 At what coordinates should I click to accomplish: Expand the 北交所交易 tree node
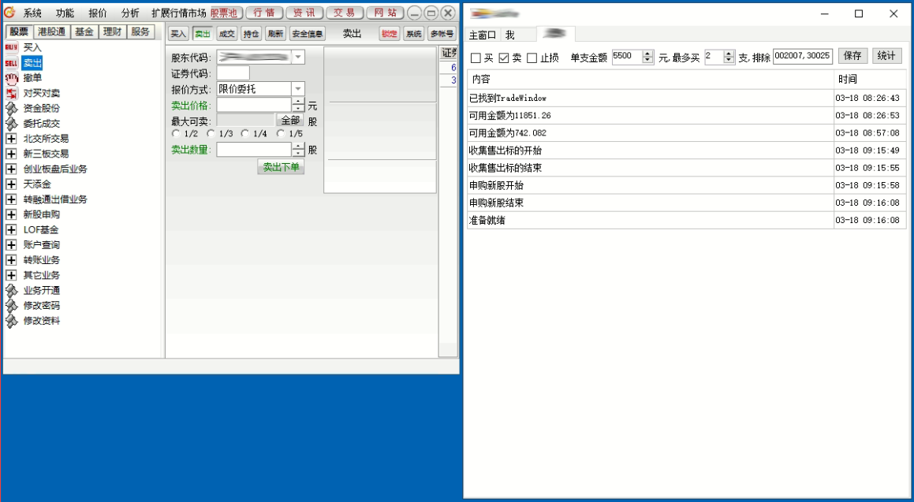pos(11,139)
